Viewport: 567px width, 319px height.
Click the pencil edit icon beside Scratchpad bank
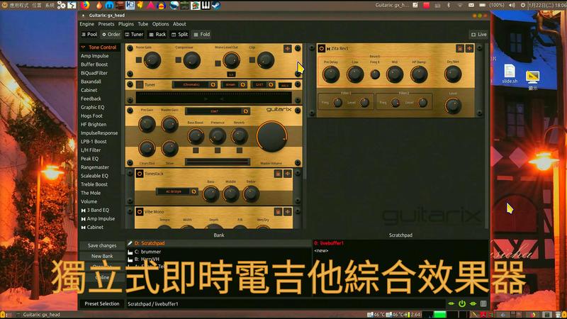click(x=130, y=243)
